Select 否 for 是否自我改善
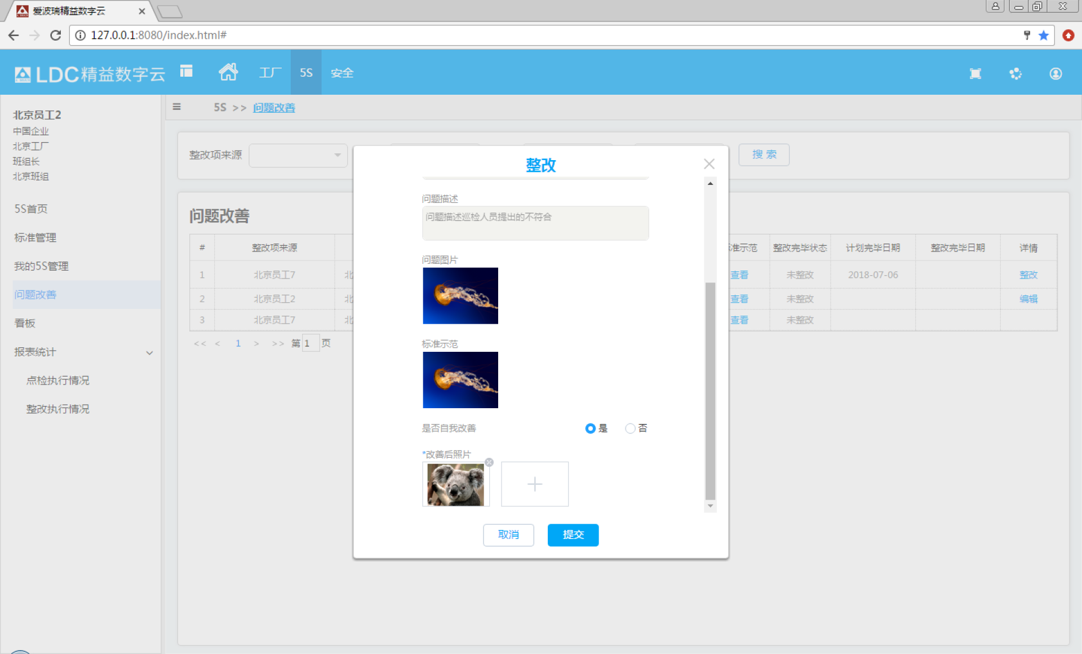The image size is (1082, 654). tap(630, 428)
